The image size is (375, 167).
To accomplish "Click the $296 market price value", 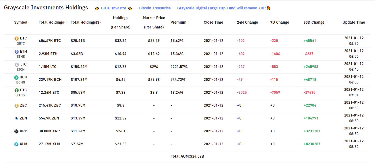I will click(154, 67).
